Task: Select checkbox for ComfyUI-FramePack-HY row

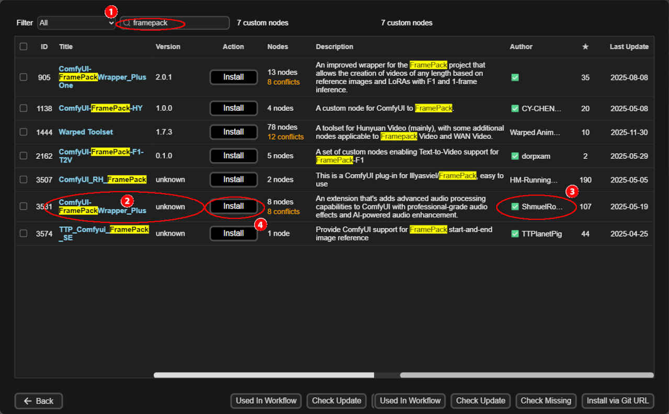Action: [x=24, y=108]
